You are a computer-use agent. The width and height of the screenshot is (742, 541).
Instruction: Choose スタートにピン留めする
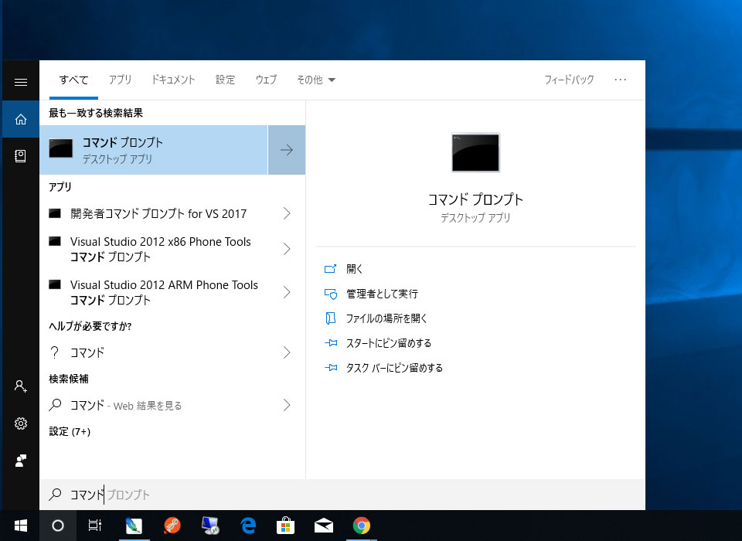click(389, 342)
